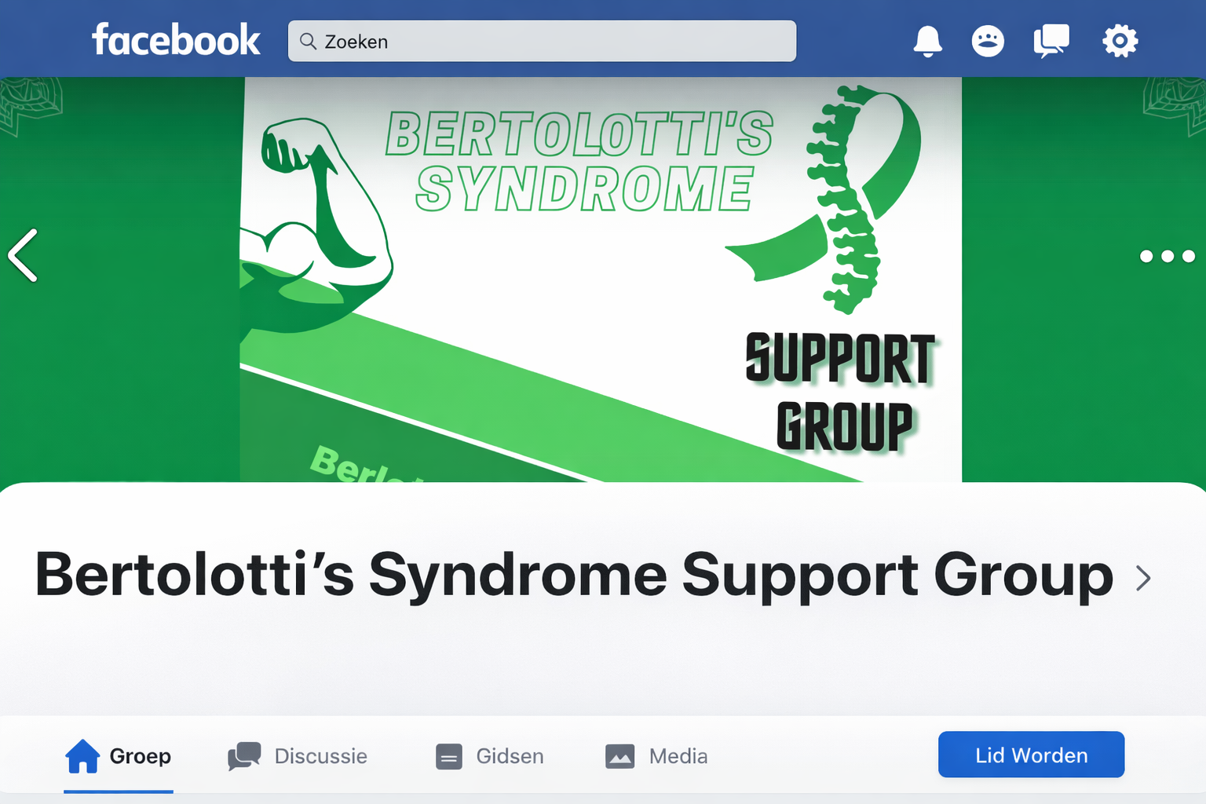Image resolution: width=1206 pixels, height=804 pixels.
Task: Open the group cover photo
Action: point(601,280)
